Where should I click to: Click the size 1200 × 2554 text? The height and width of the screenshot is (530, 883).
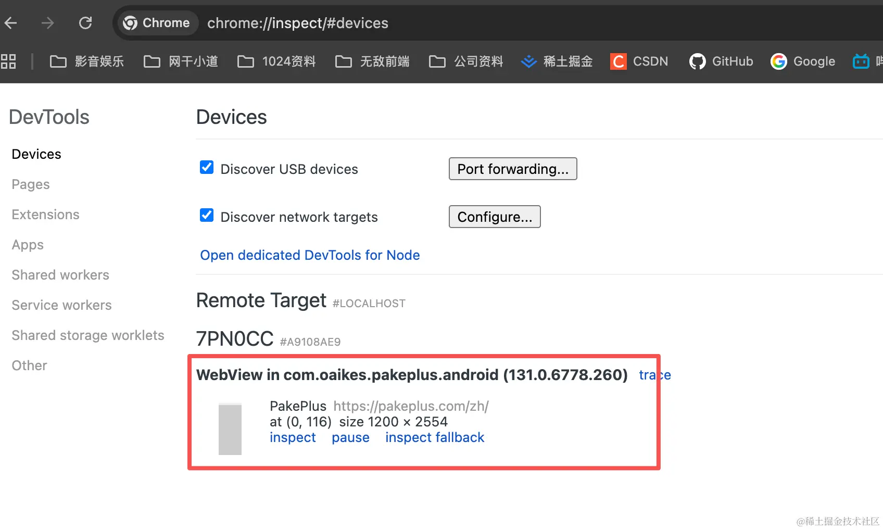coord(393,422)
